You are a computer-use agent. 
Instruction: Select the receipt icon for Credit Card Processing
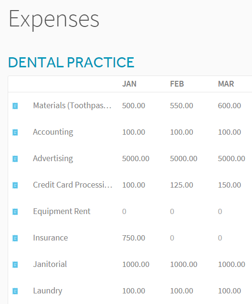[x=15, y=185]
